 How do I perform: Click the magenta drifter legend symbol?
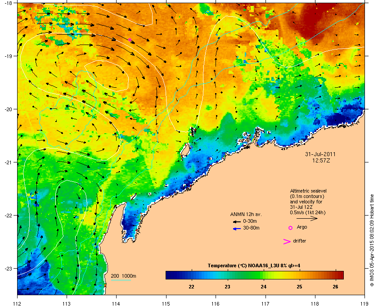pos(287,242)
